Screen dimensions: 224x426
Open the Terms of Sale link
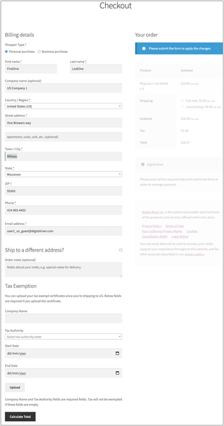pos(174,226)
